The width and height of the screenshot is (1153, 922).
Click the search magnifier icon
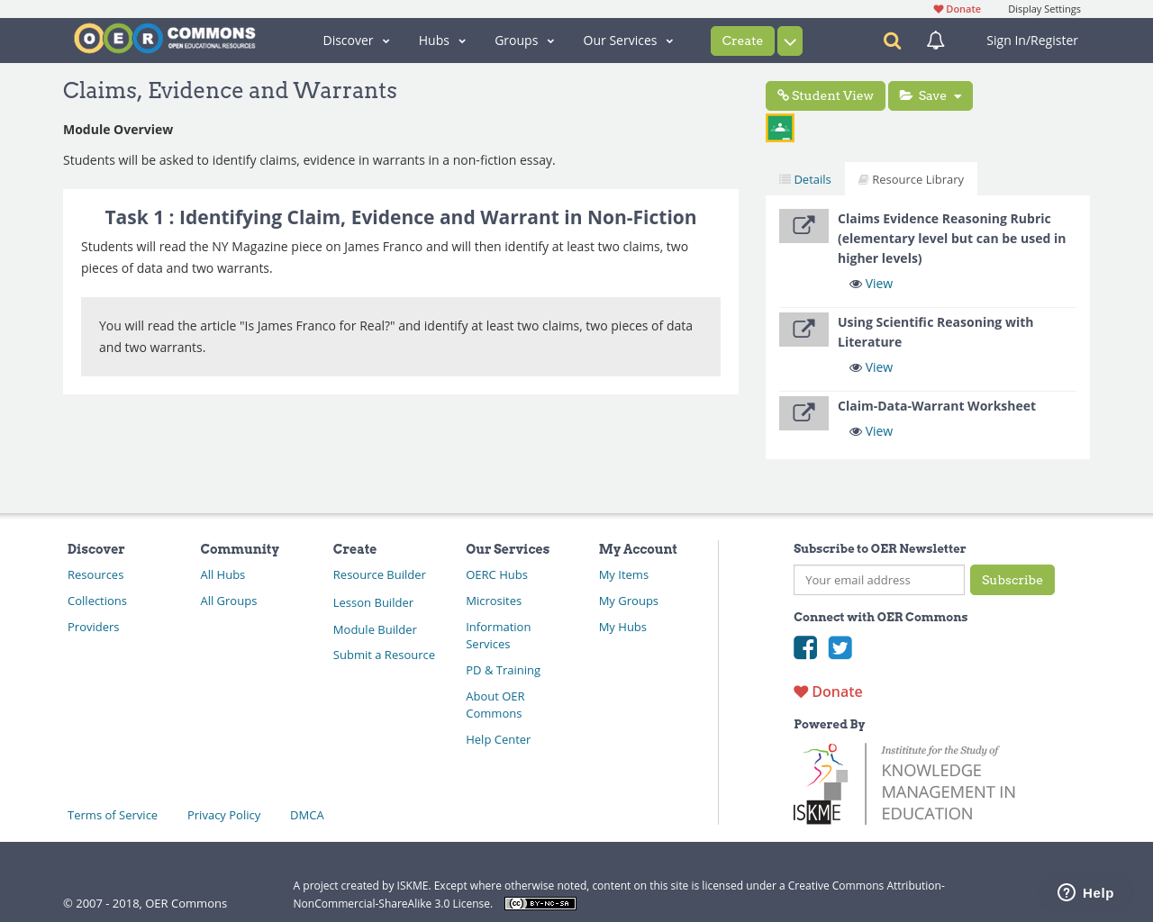[892, 41]
